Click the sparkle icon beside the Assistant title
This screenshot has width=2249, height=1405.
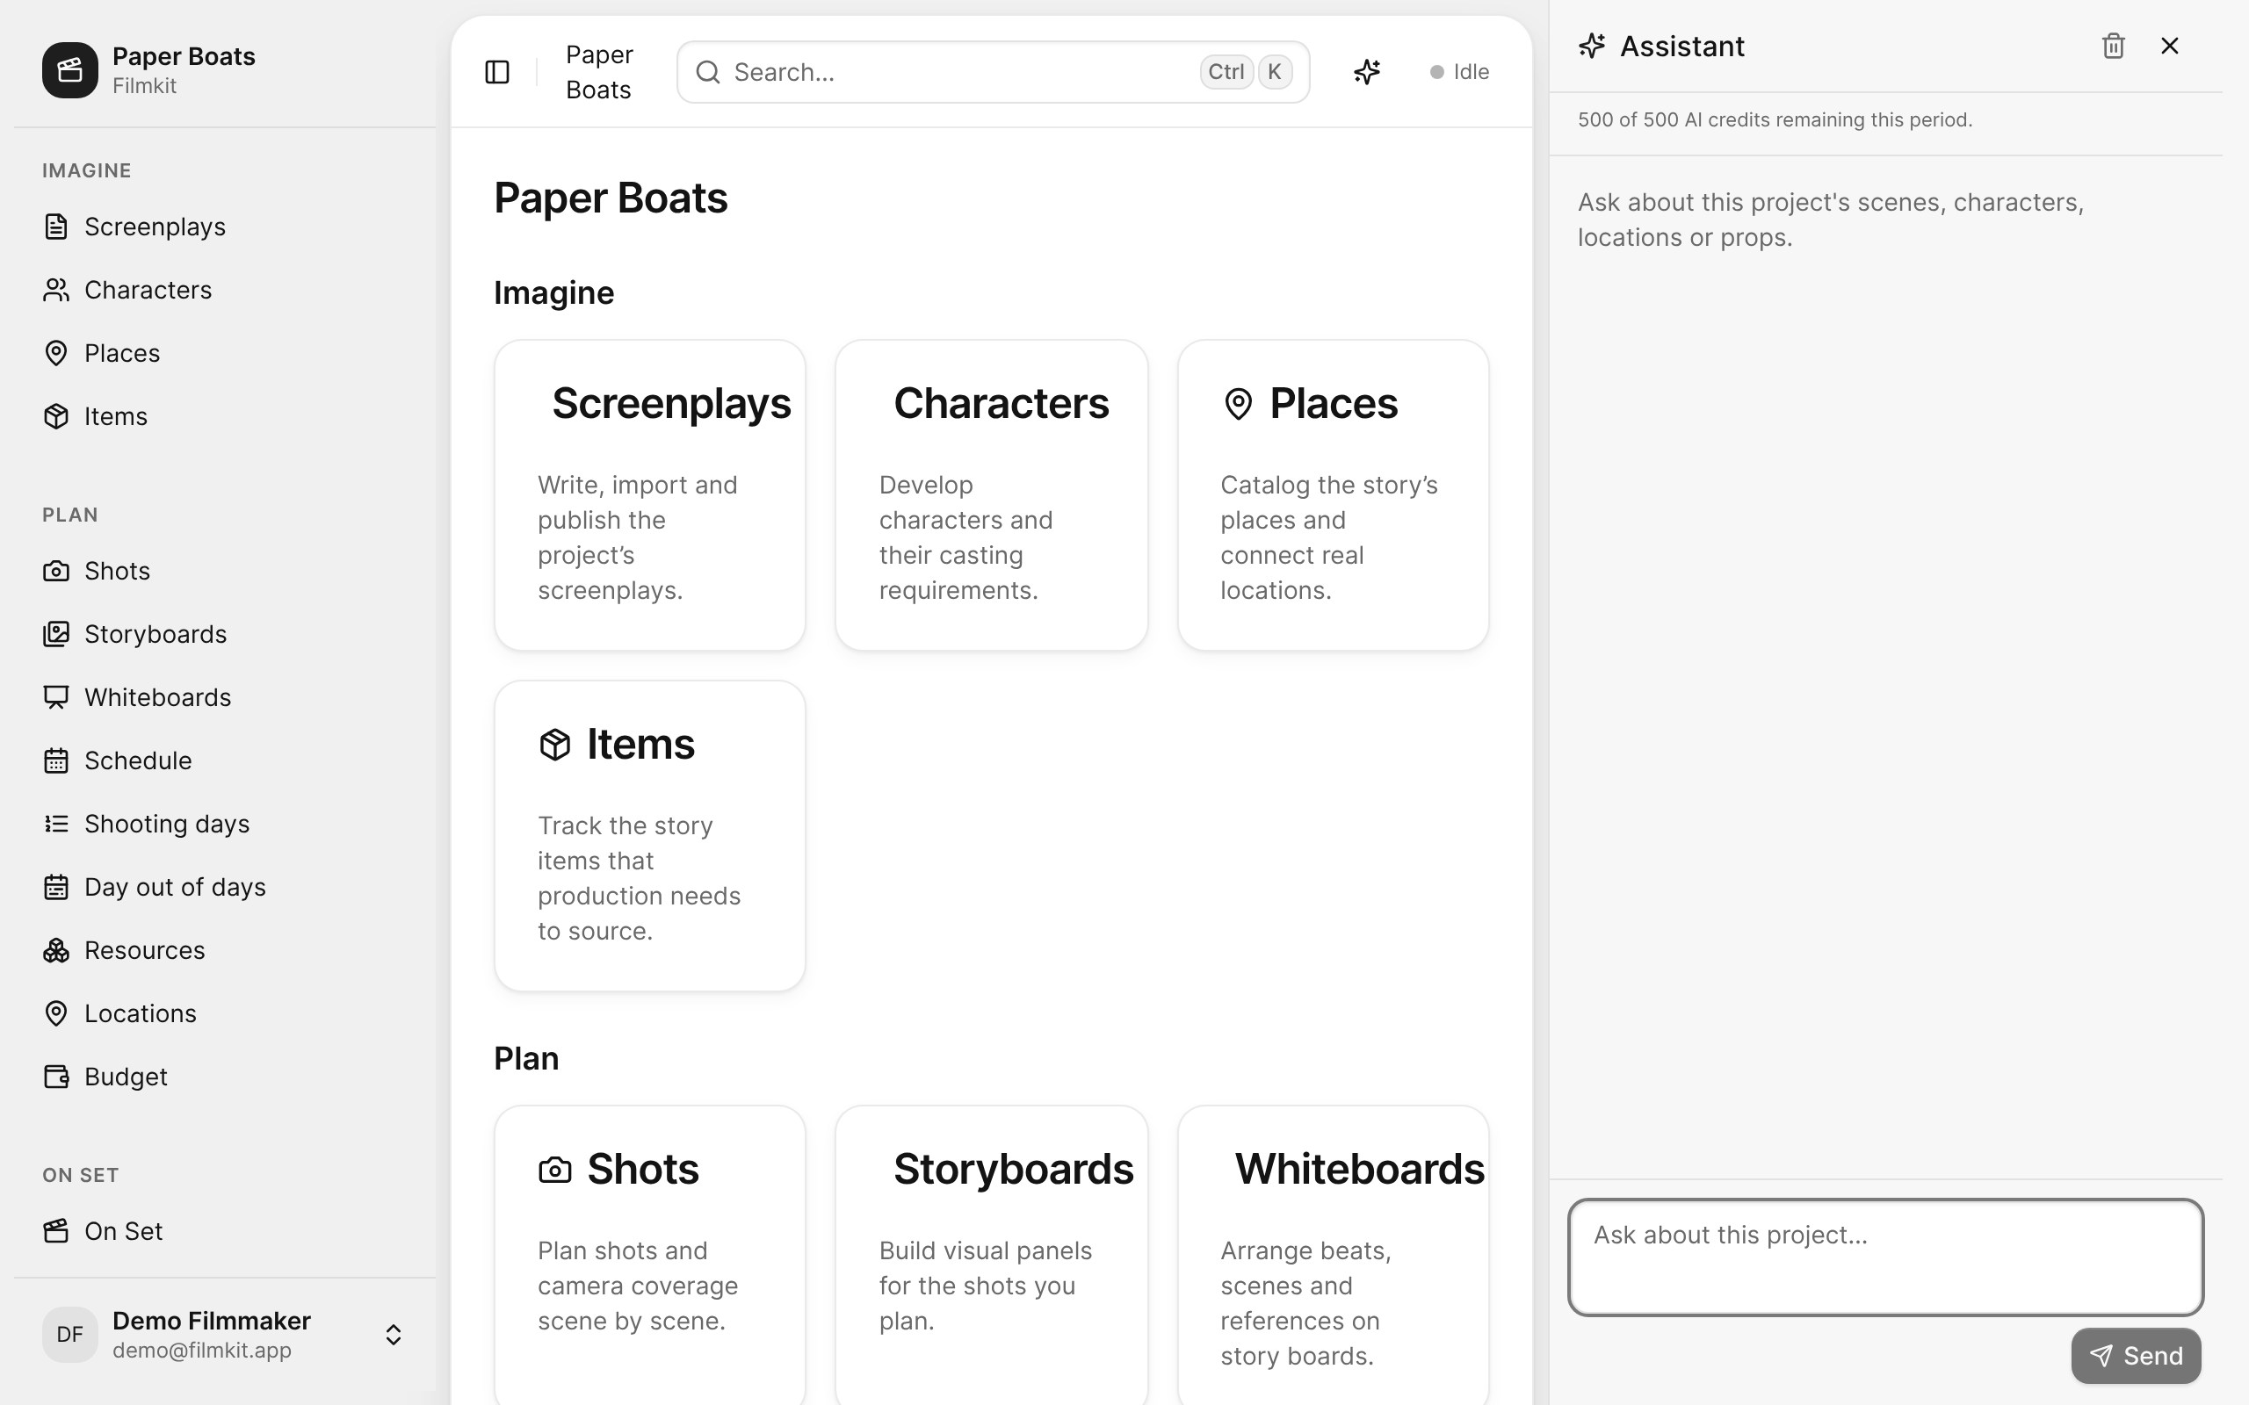pos(1591,46)
